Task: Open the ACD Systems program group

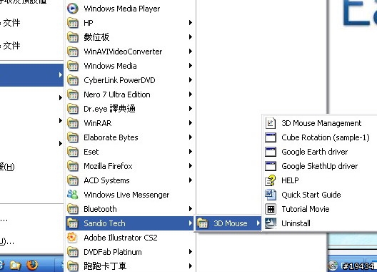Action: 130,180
